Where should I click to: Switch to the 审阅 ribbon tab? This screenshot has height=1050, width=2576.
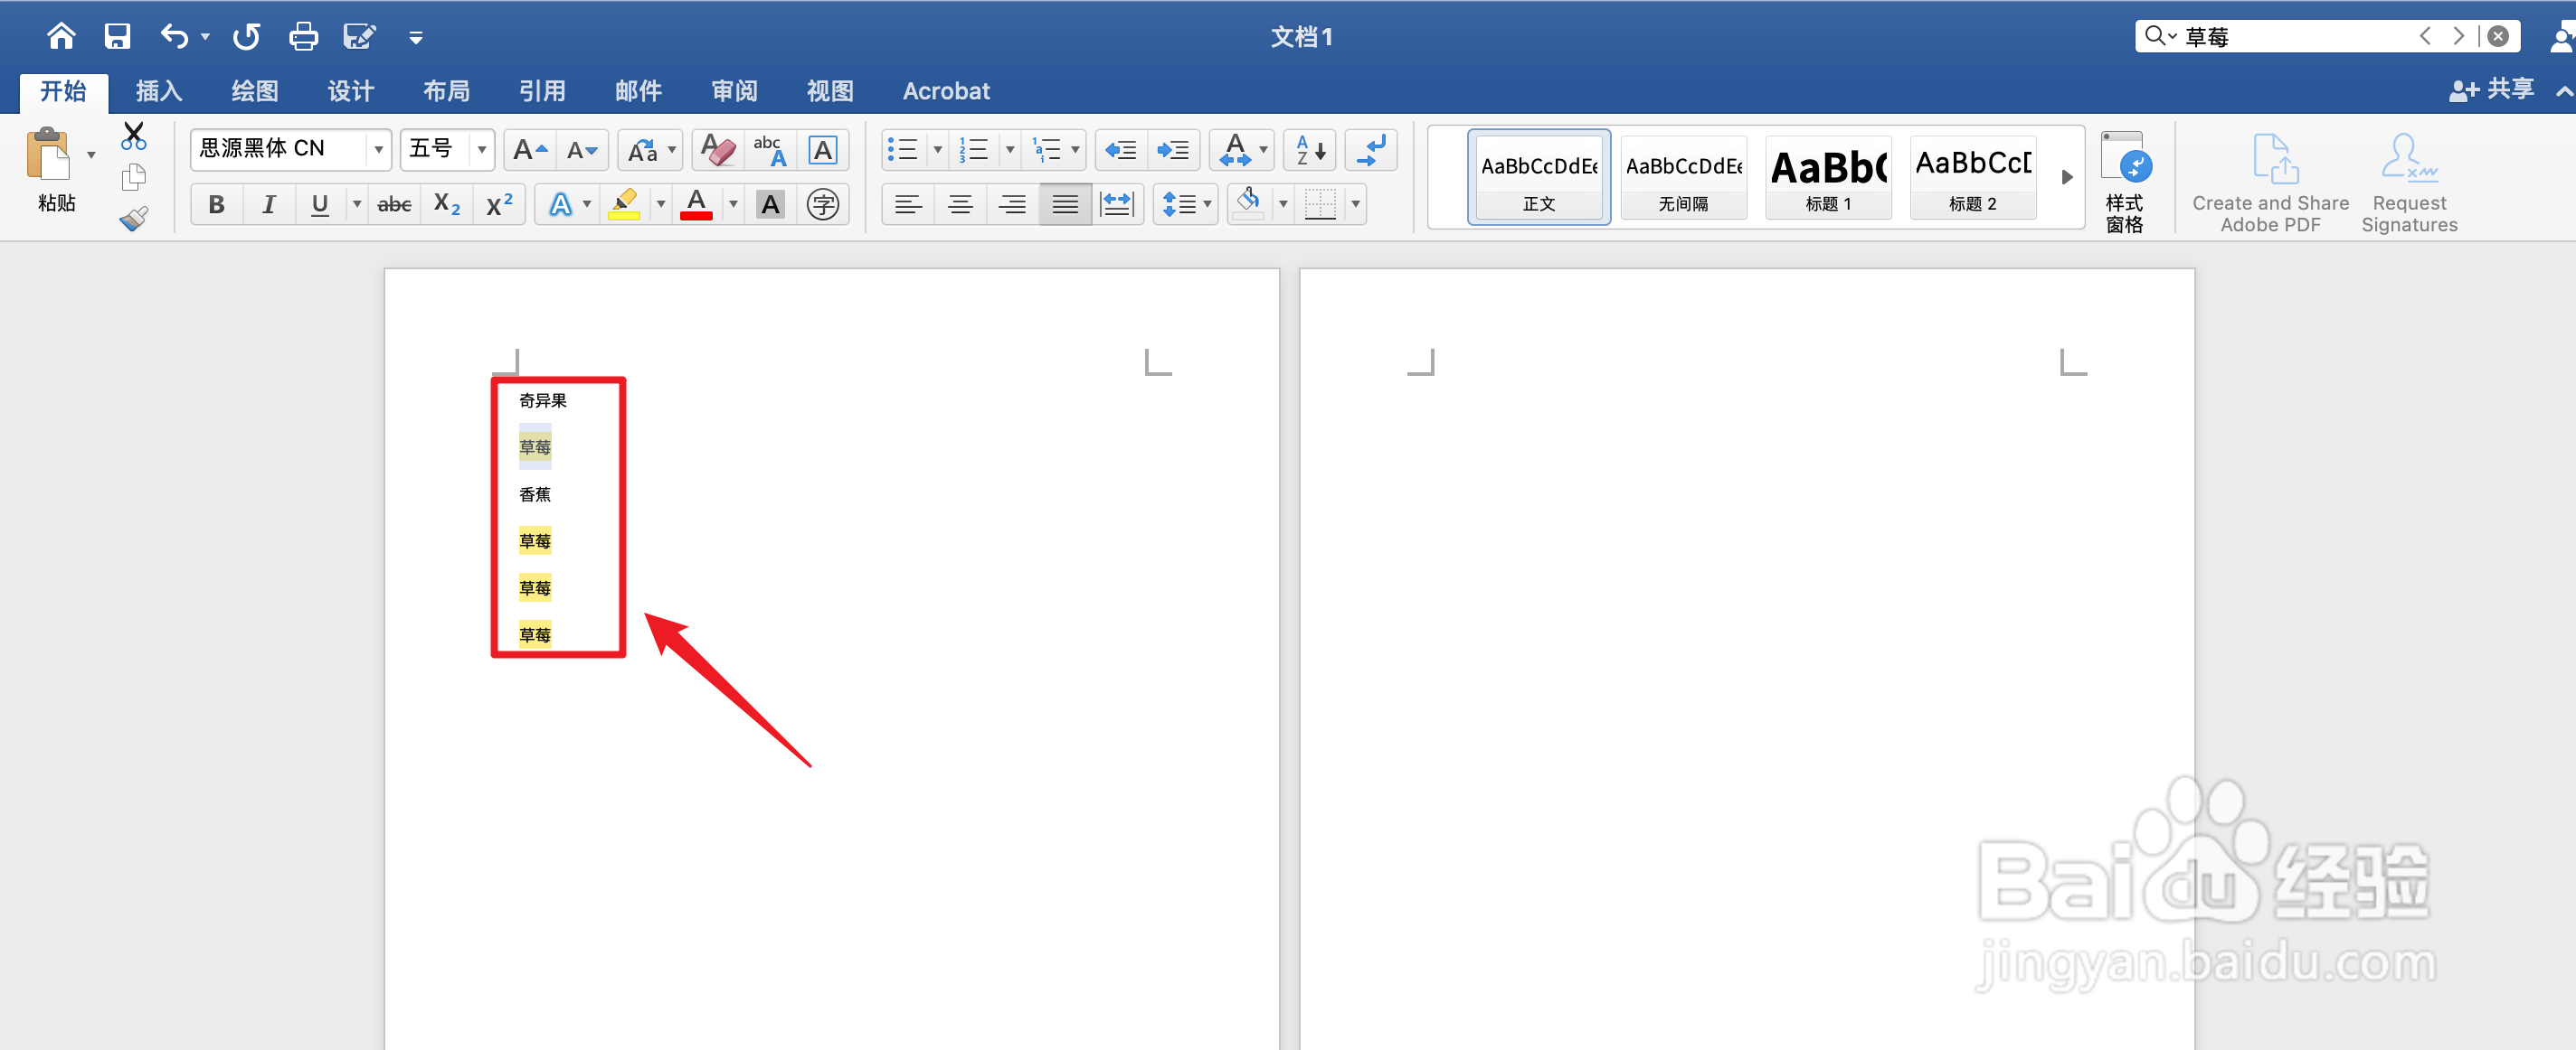(x=734, y=91)
